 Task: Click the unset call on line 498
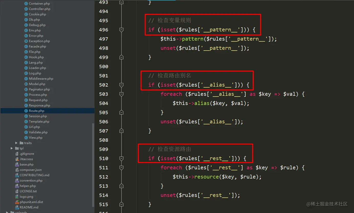click(x=168, y=48)
